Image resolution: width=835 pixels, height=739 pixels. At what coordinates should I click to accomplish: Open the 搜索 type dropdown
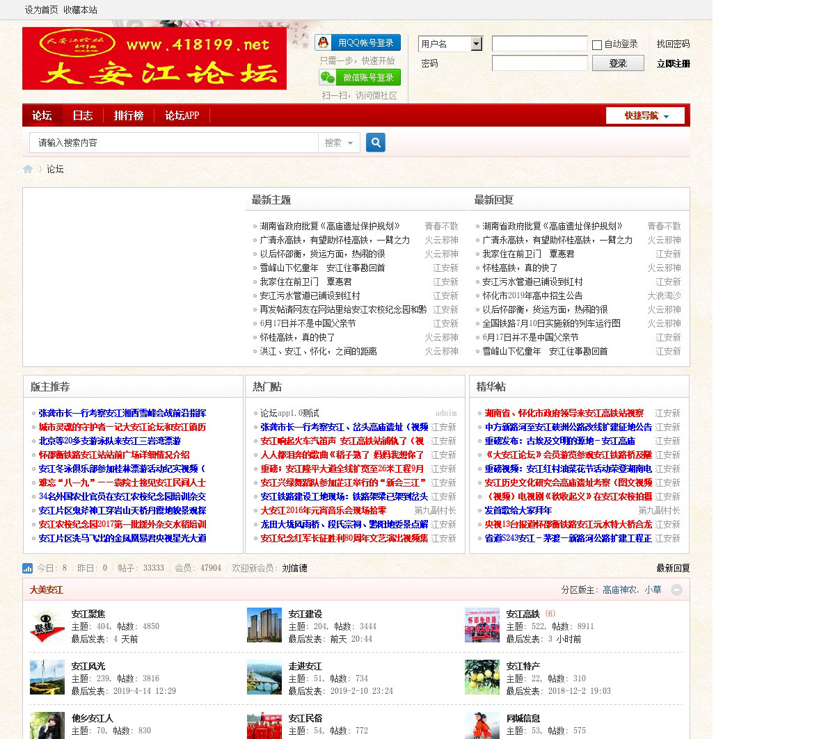[340, 143]
